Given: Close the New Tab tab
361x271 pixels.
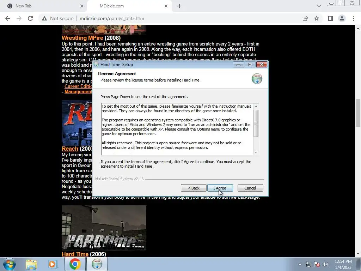Looking at the screenshot, I should [81, 6].
